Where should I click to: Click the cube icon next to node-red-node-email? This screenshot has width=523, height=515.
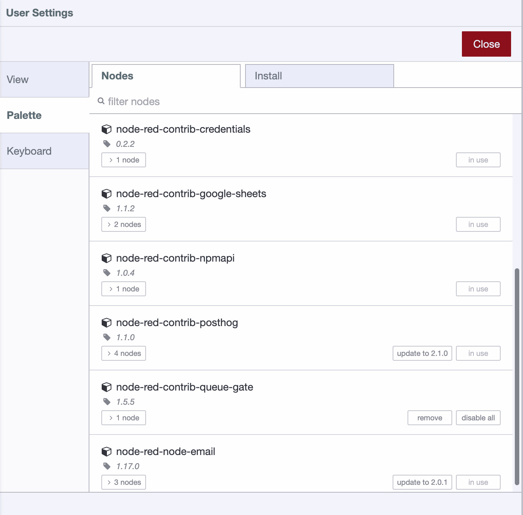[x=107, y=452]
